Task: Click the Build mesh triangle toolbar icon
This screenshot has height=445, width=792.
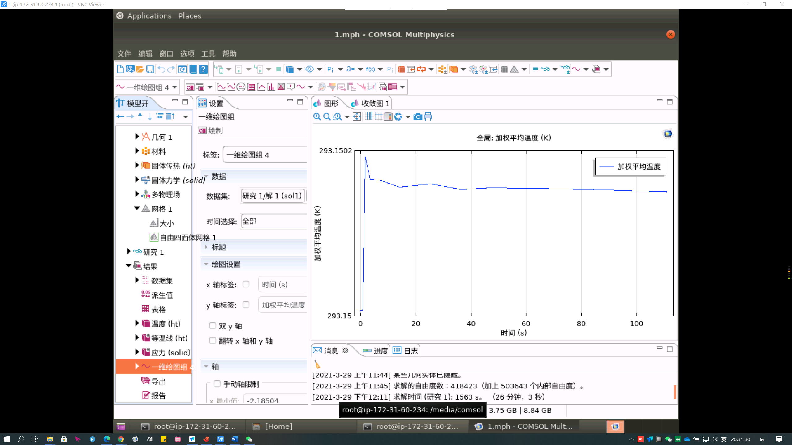Action: (x=514, y=69)
